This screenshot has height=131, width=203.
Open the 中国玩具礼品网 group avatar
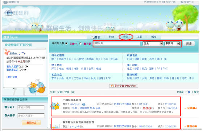coord(55,106)
